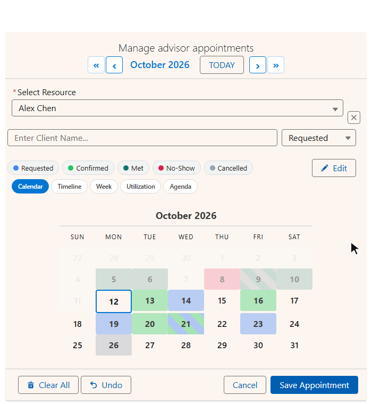Click past day October 6

click(x=150, y=279)
